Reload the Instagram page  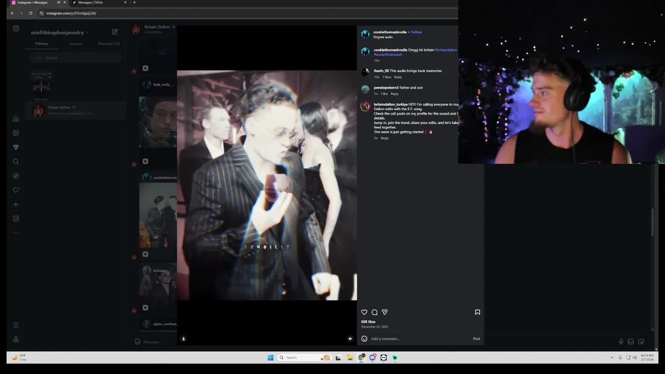(31, 13)
